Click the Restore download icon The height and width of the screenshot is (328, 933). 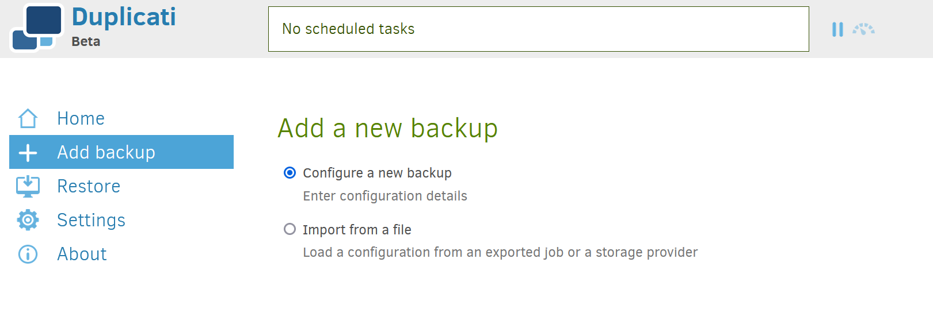coord(28,186)
